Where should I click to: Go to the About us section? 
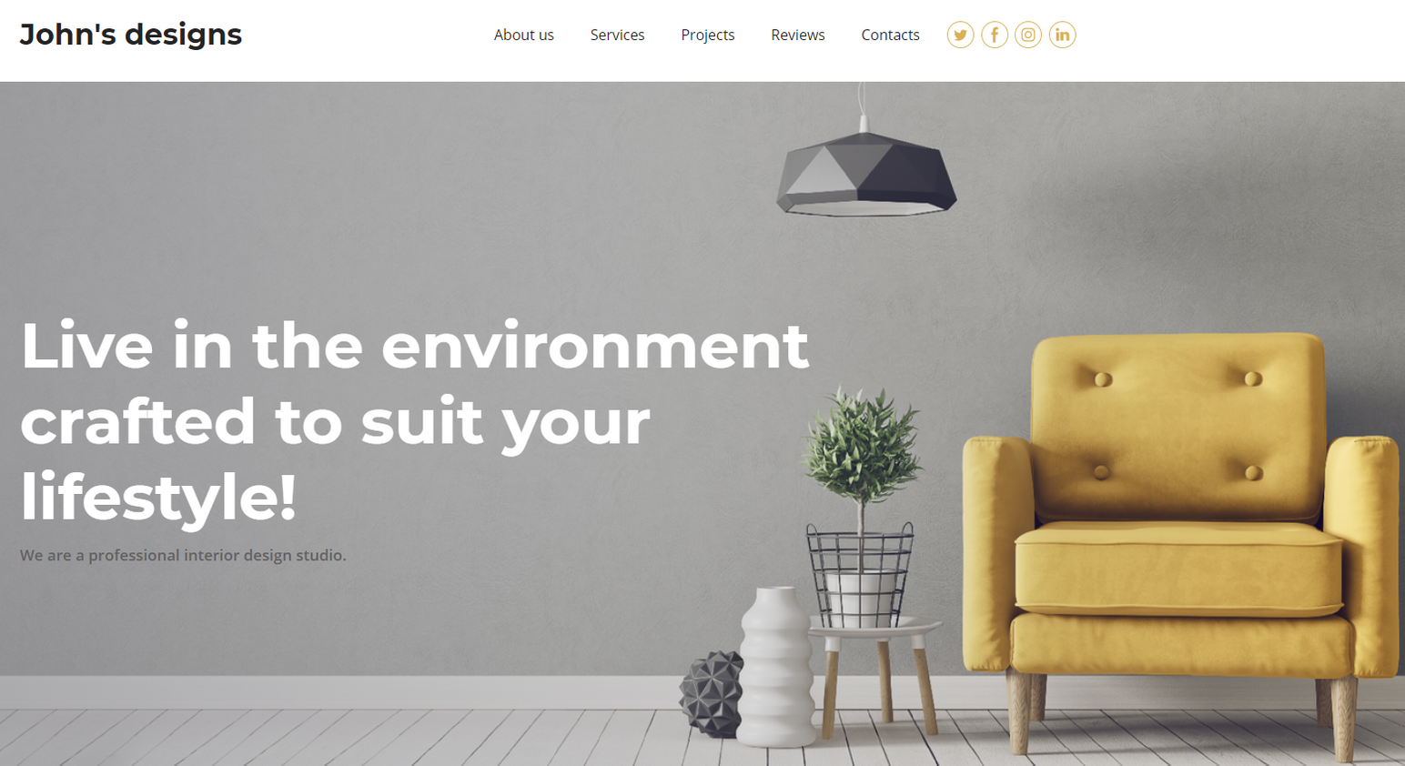click(x=523, y=35)
